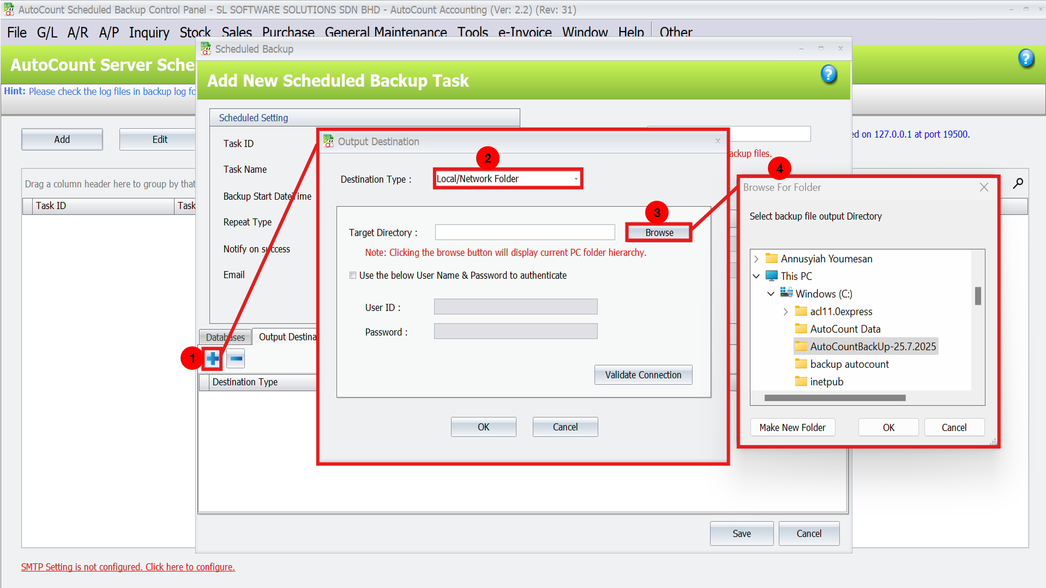Screen dimensions: 1046x588
Task: Collapse the This PC tree node
Action: click(756, 277)
